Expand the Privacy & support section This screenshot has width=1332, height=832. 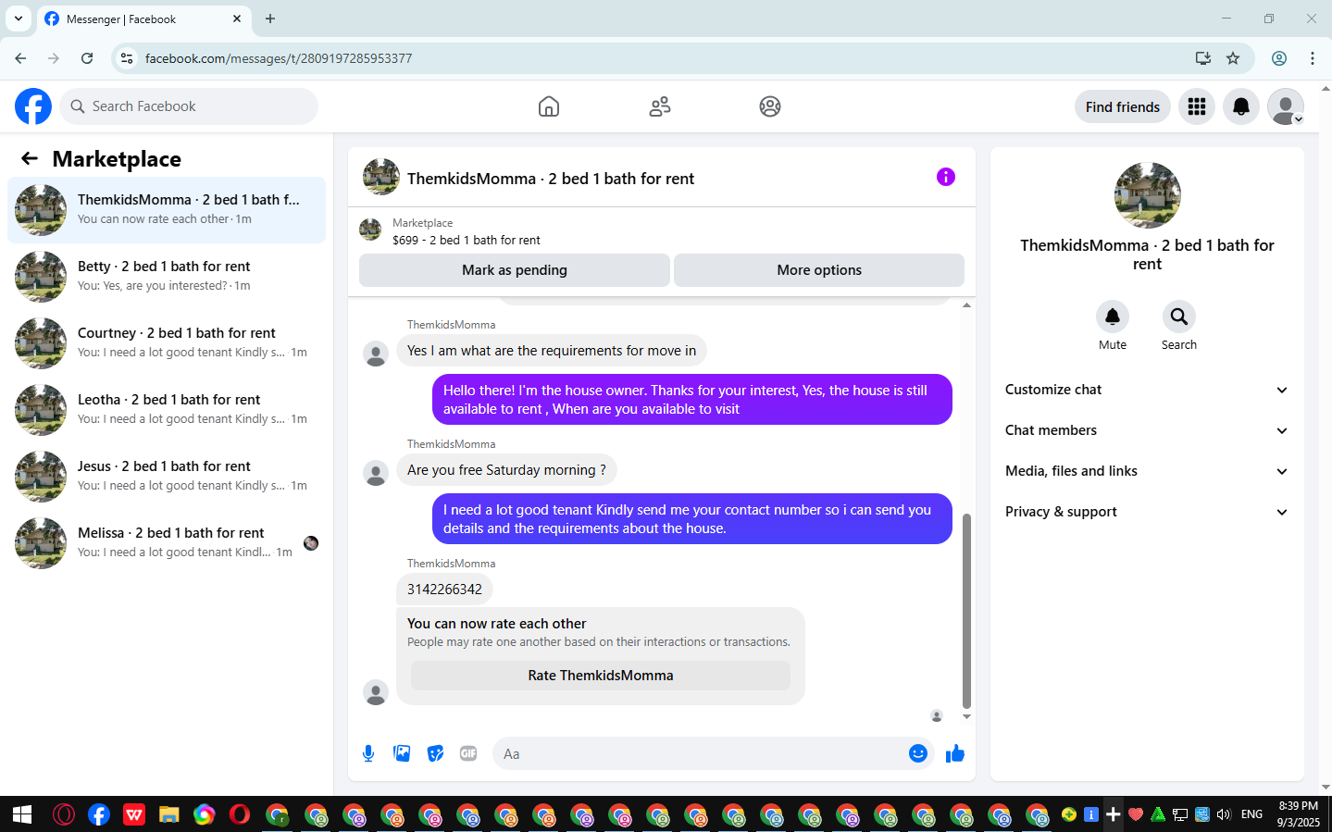click(x=1147, y=512)
